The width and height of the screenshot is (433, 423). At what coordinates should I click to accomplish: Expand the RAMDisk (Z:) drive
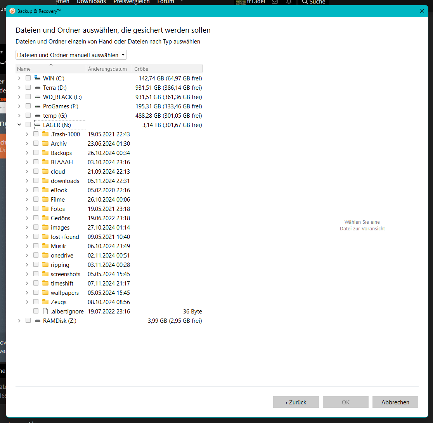click(19, 320)
